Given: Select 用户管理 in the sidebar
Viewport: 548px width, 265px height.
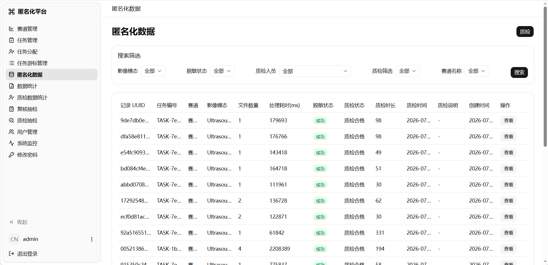Looking at the screenshot, I should coord(52,132).
